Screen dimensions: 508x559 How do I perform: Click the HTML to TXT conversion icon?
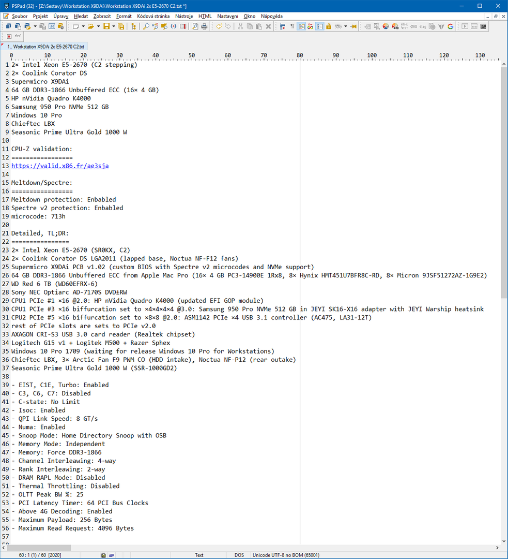(x=405, y=26)
